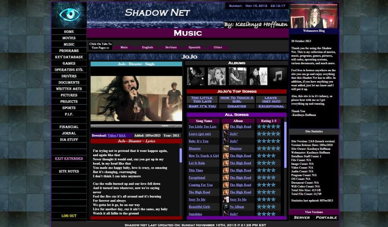Click Let It Rain song name link

pos(197,163)
